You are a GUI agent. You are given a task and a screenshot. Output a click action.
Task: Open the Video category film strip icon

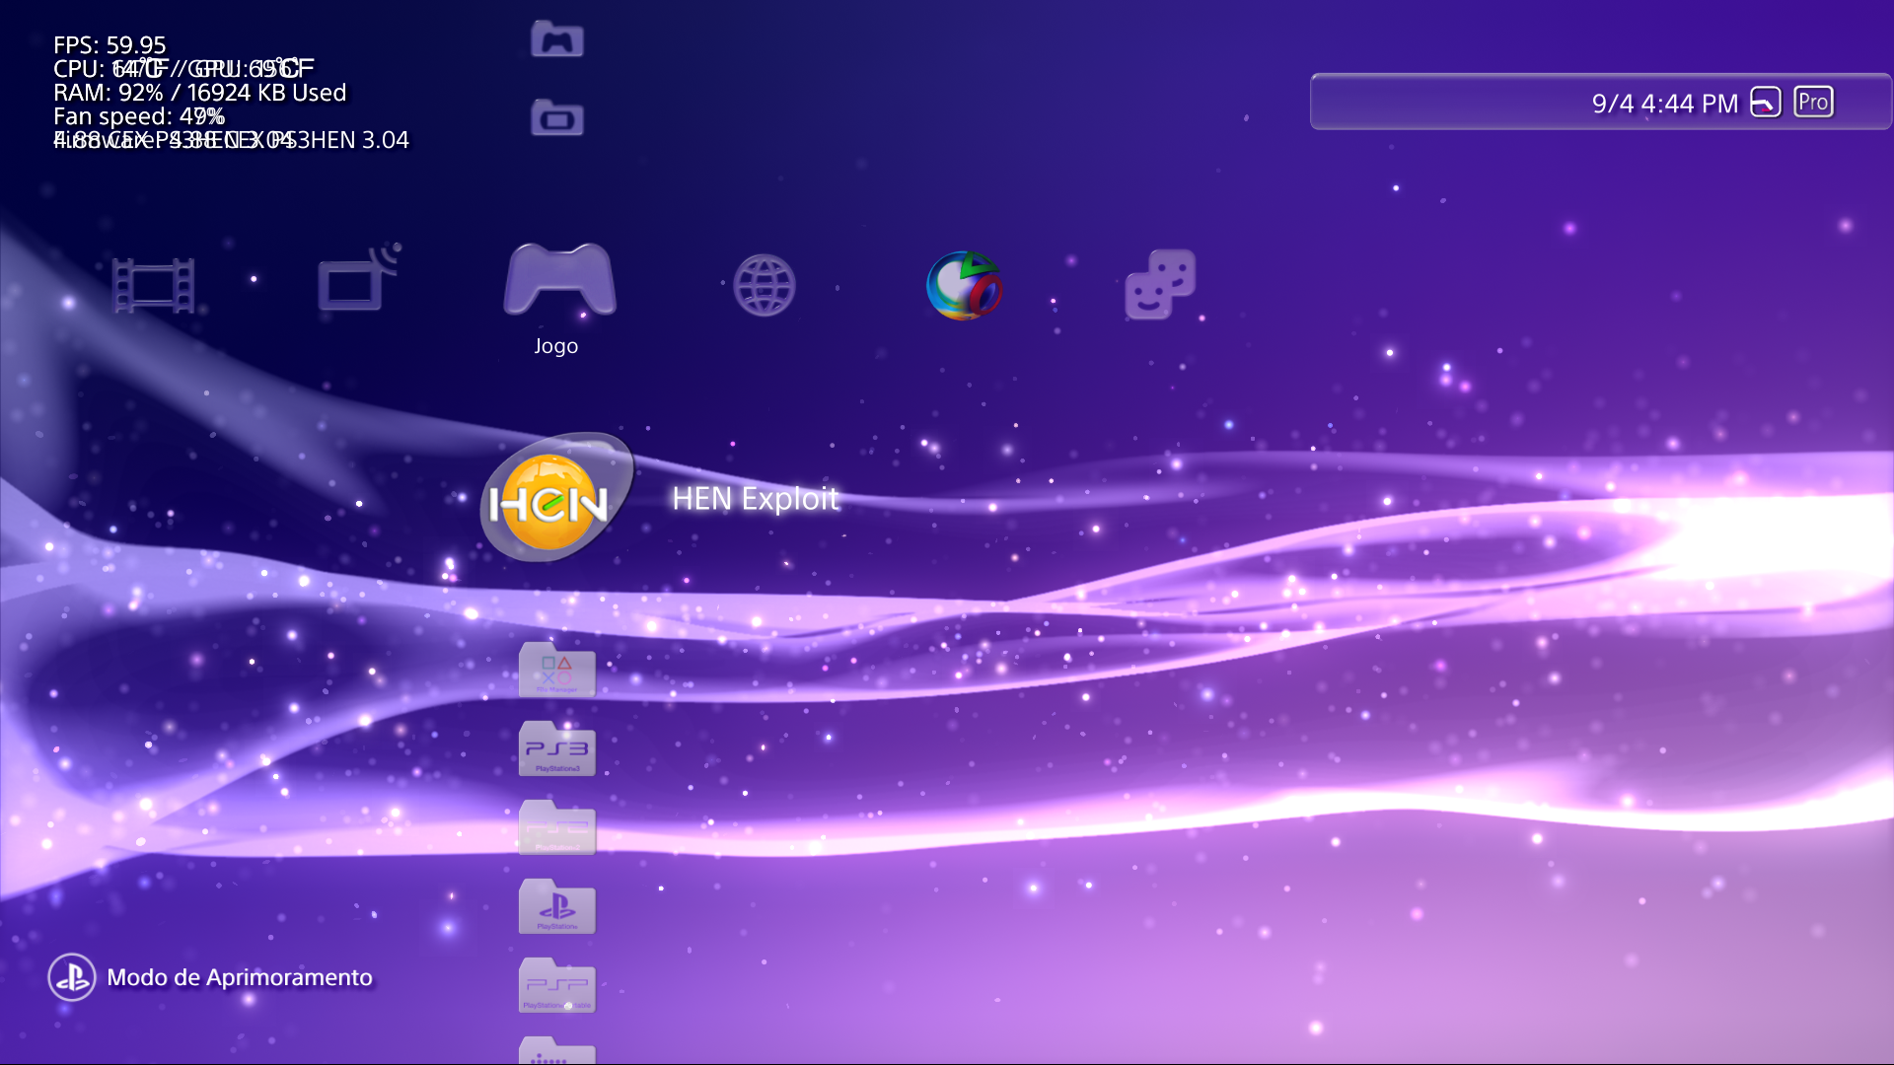tap(155, 285)
